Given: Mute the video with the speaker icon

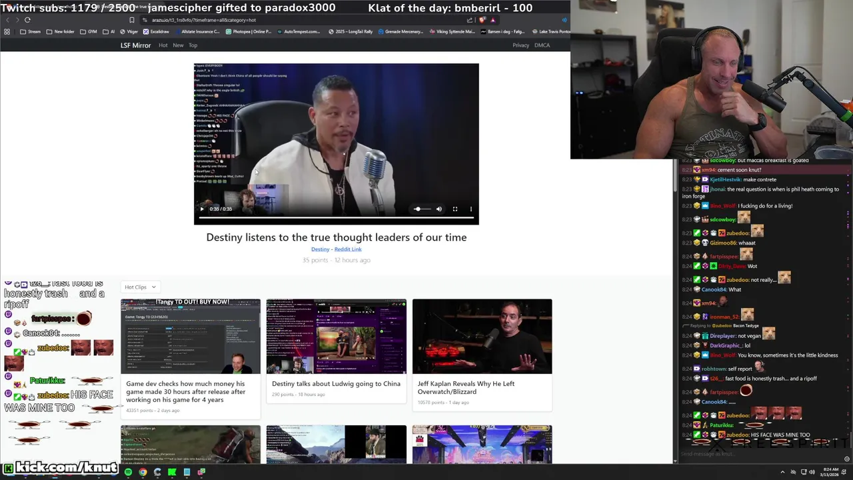Looking at the screenshot, I should point(438,209).
